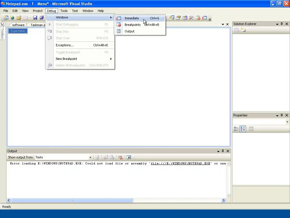Click the 'Type Here' menu placeholder field
Viewport: 290px width, 218px height.
18,31
